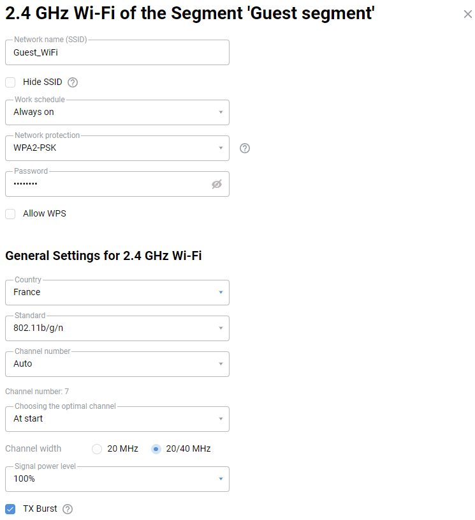Select the 20 MHz channel width

97,449
